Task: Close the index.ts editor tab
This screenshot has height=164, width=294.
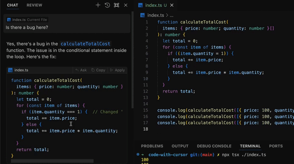Action: [172, 5]
